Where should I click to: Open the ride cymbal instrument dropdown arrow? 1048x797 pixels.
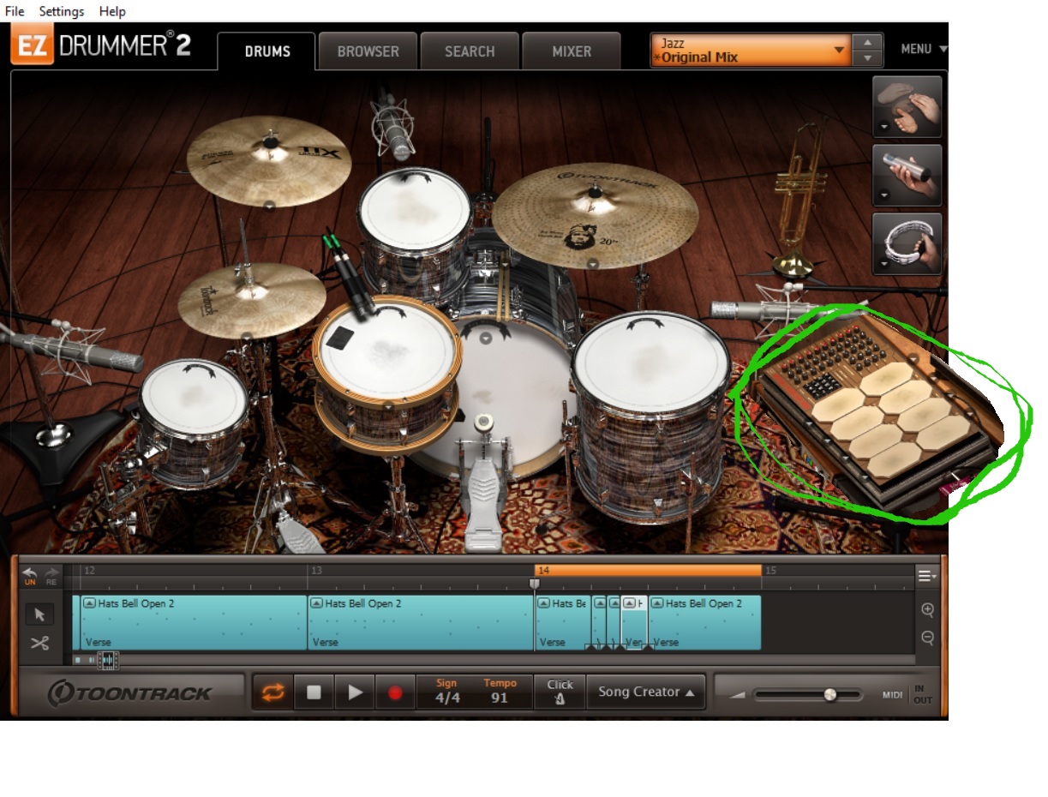[594, 265]
